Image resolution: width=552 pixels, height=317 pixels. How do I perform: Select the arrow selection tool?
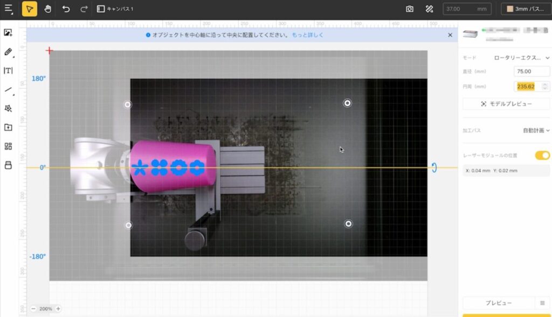coord(30,9)
